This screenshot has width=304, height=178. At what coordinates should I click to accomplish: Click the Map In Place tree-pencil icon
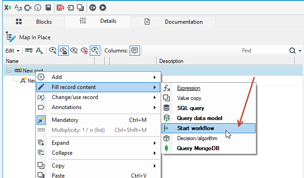11,37
